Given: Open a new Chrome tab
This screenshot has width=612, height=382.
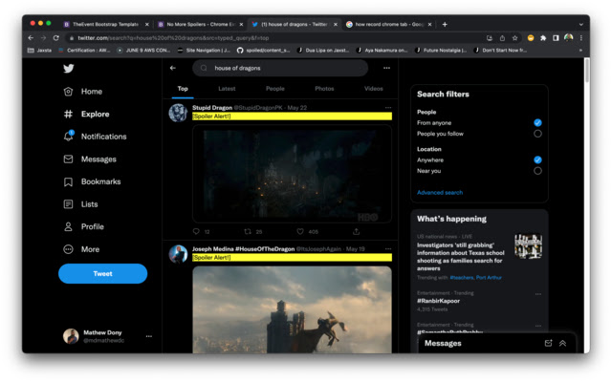Looking at the screenshot, I should tap(445, 24).
